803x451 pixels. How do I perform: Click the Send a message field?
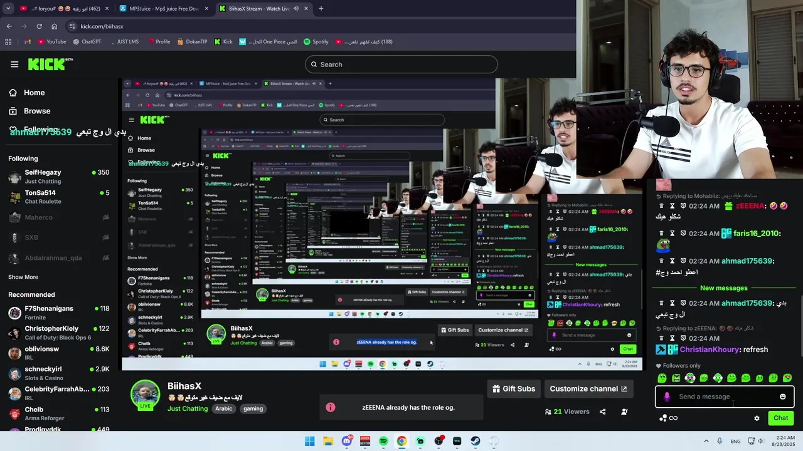[725, 397]
